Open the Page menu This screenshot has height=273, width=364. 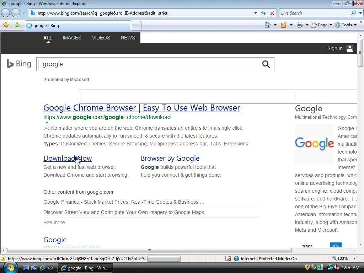point(321,25)
